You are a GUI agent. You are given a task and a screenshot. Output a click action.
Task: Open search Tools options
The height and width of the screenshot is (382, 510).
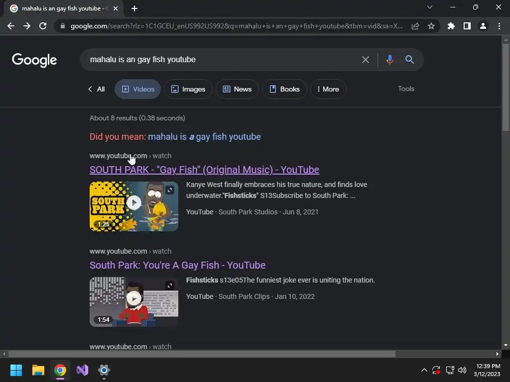point(406,89)
